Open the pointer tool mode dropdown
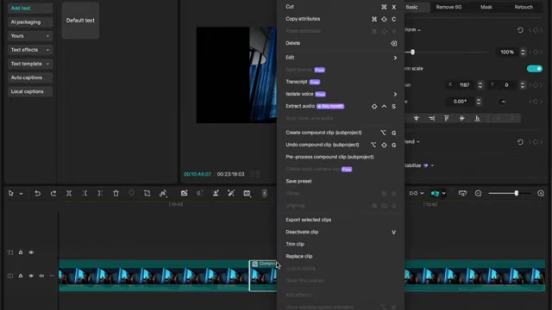This screenshot has height=310, width=552. coord(21,194)
